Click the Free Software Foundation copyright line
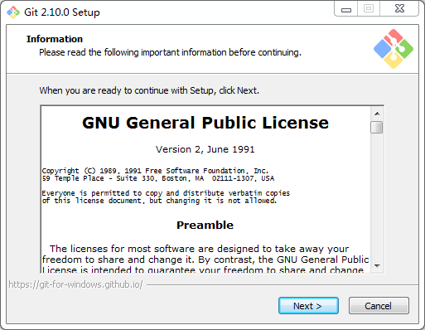This screenshot has width=425, height=330. coord(155,171)
